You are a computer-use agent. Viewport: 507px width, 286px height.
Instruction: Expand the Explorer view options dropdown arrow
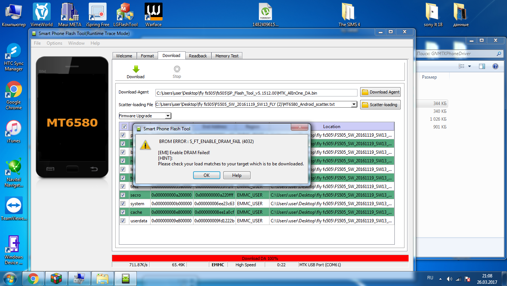(x=469, y=66)
